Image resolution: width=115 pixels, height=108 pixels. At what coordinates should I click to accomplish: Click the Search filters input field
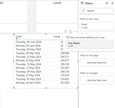tap(96, 11)
